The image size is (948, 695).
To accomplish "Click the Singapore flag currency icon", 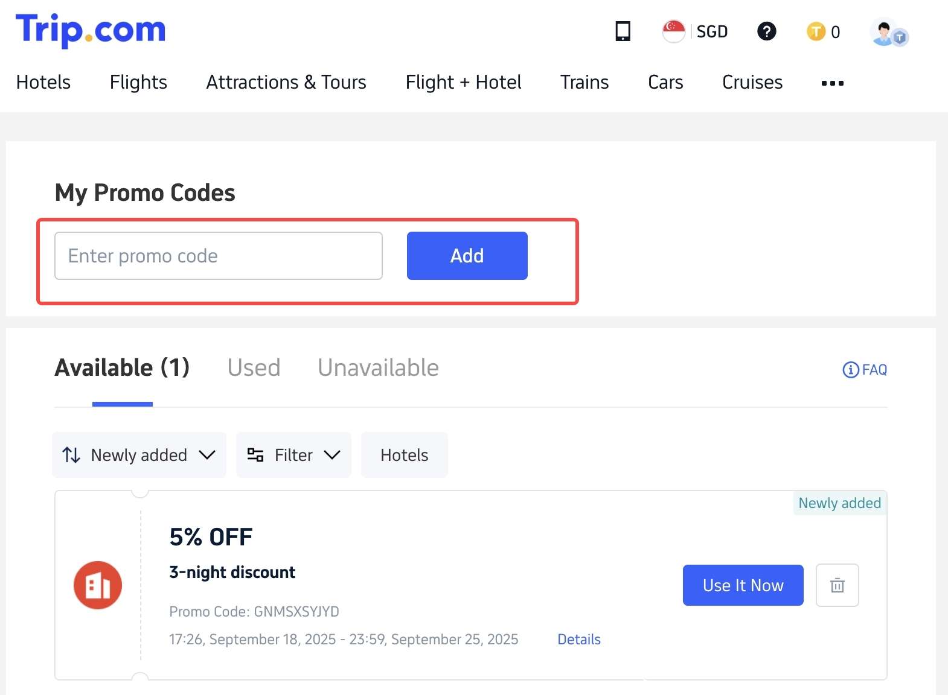I will [x=672, y=31].
